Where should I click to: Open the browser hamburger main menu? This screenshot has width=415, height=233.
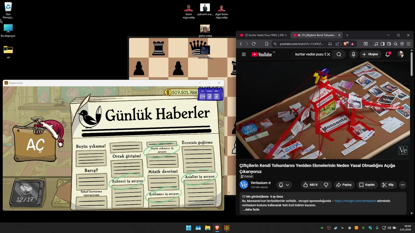tap(409, 44)
